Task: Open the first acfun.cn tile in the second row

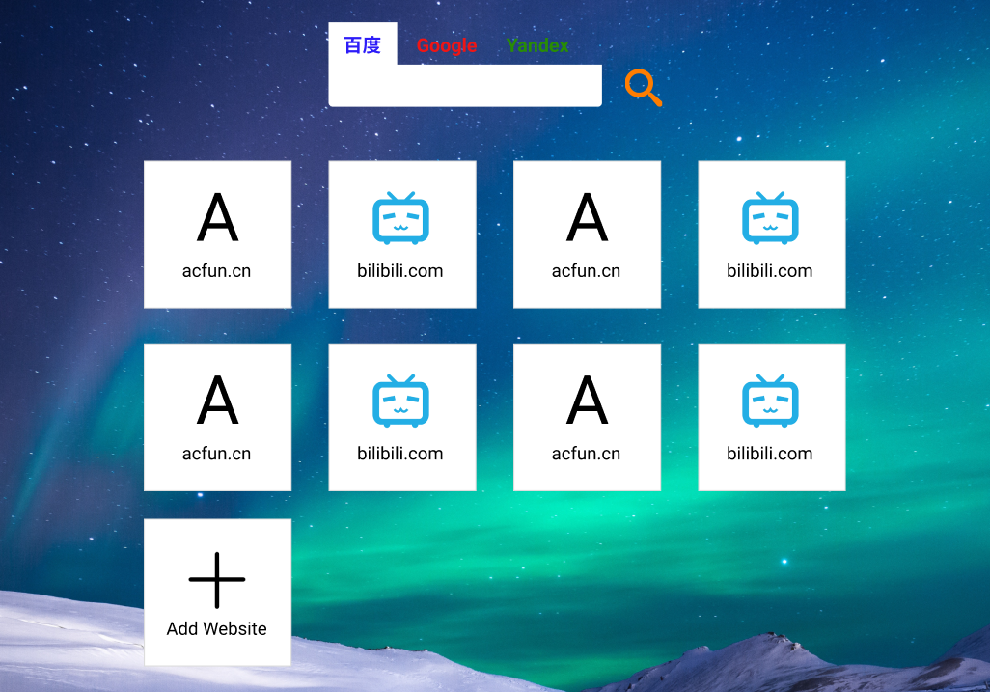Action: [x=217, y=417]
